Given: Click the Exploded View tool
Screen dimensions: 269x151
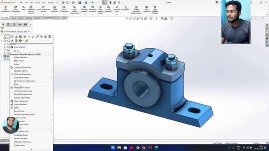Looking at the screenshot, I should pyautogui.click(x=117, y=9).
